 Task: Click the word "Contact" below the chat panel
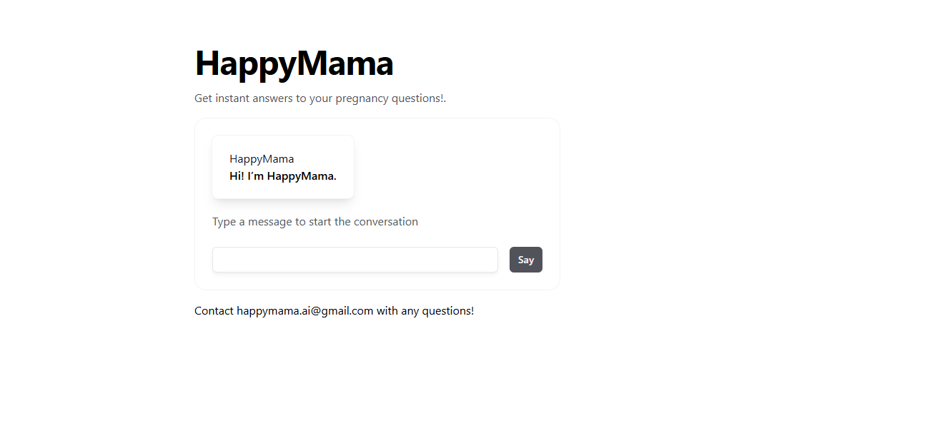pyautogui.click(x=214, y=311)
